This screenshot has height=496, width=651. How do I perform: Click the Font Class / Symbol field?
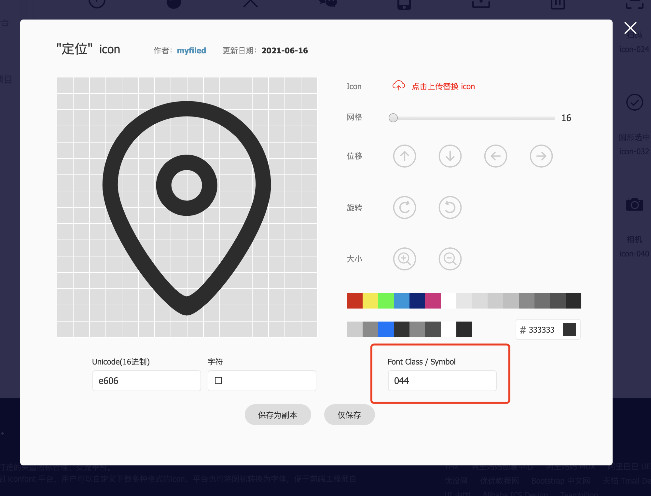442,381
